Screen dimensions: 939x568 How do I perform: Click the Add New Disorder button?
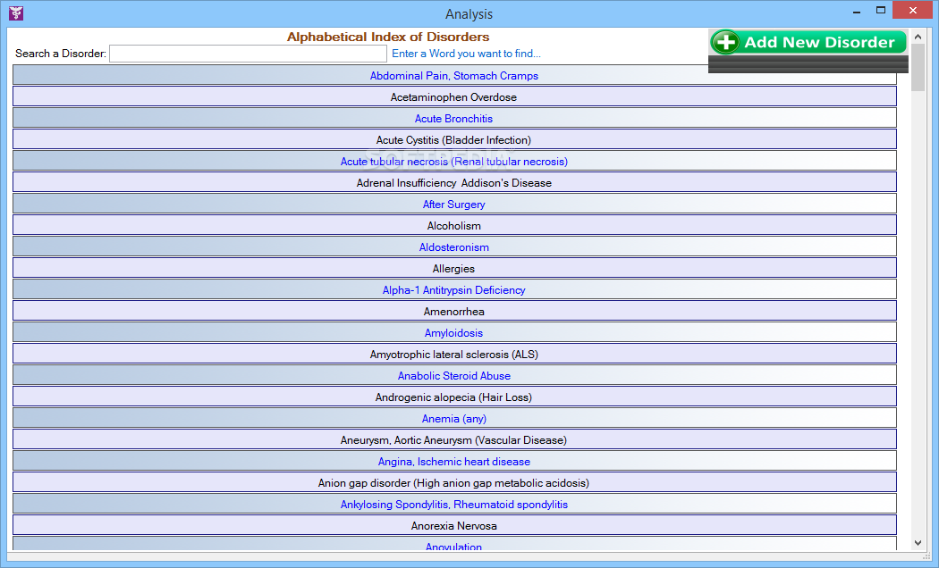pos(808,43)
